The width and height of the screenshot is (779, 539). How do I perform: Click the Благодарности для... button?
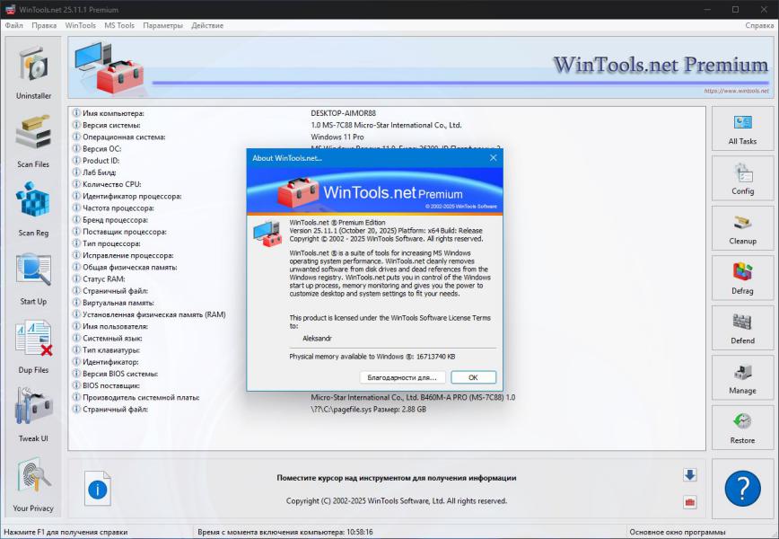click(x=403, y=377)
